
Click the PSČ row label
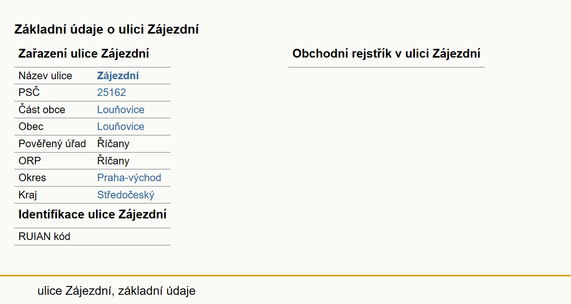coord(29,93)
